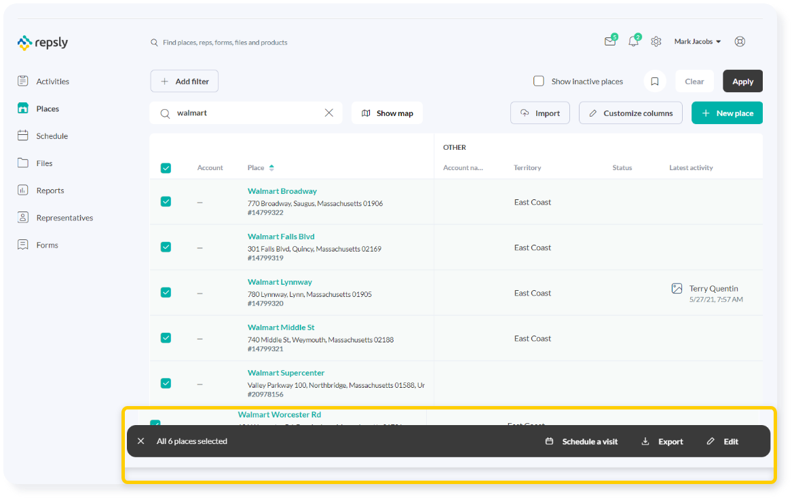794x501 pixels.
Task: Open the Walmart Falls Blvd place link
Action: (x=281, y=237)
